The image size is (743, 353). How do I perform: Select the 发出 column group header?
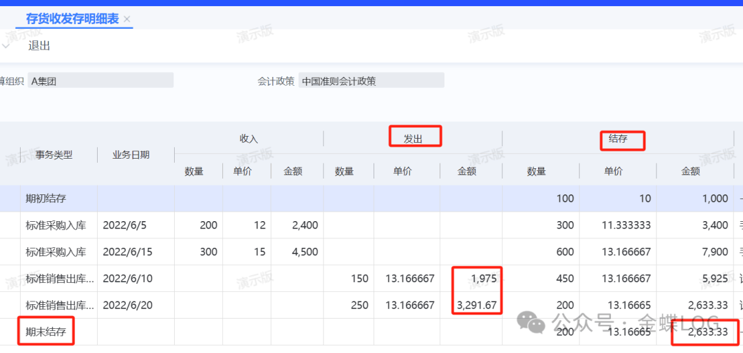413,139
